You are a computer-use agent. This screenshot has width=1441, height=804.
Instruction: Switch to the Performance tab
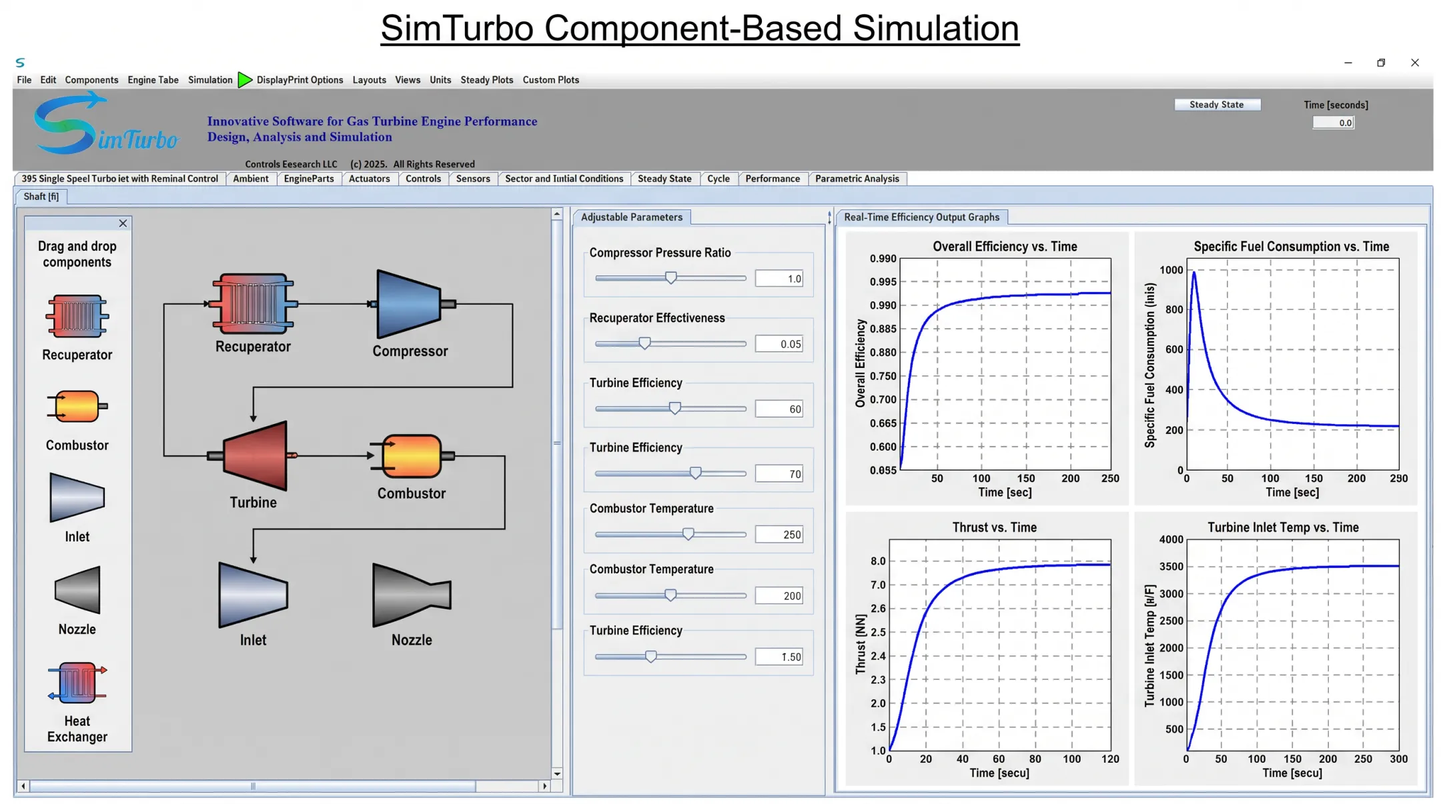[x=773, y=179]
